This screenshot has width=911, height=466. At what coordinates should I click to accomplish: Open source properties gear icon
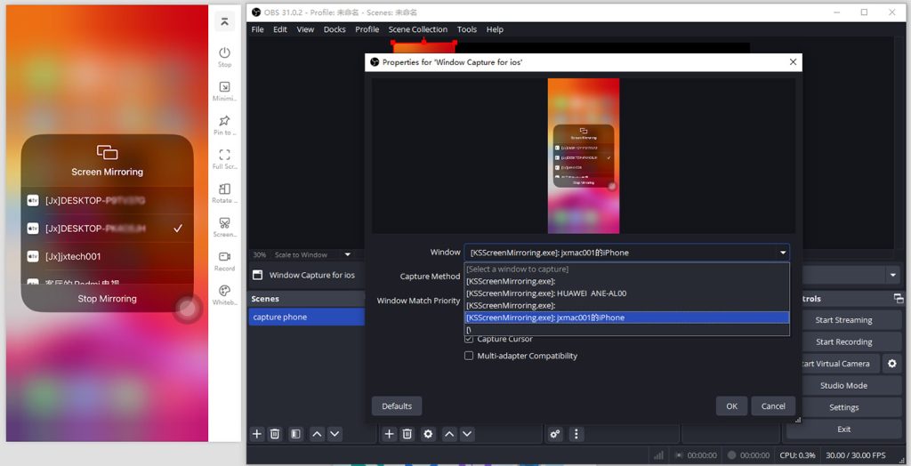pyautogui.click(x=428, y=433)
